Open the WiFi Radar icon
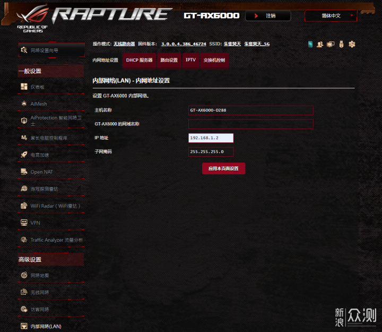Image resolution: width=382 pixels, height=332 pixels. (x=24, y=206)
